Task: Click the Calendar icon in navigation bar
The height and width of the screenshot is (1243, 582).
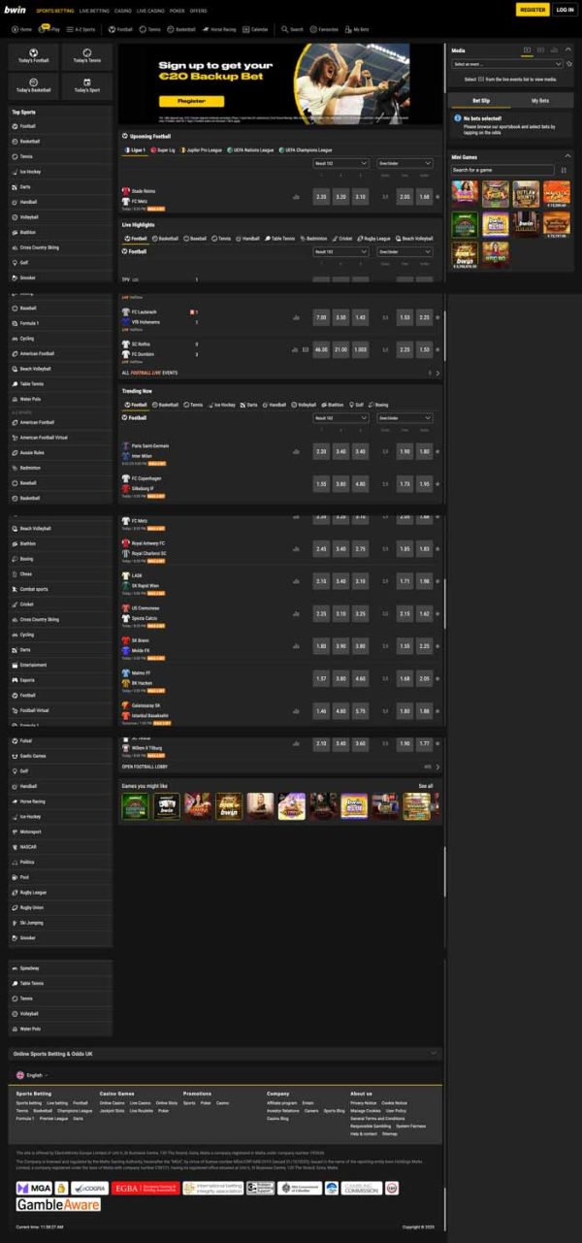Action: [245, 30]
